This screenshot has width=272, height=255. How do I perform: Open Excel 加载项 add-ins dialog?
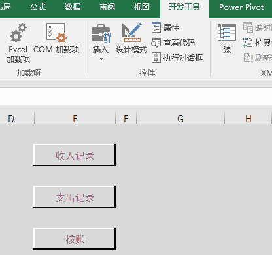(18, 42)
